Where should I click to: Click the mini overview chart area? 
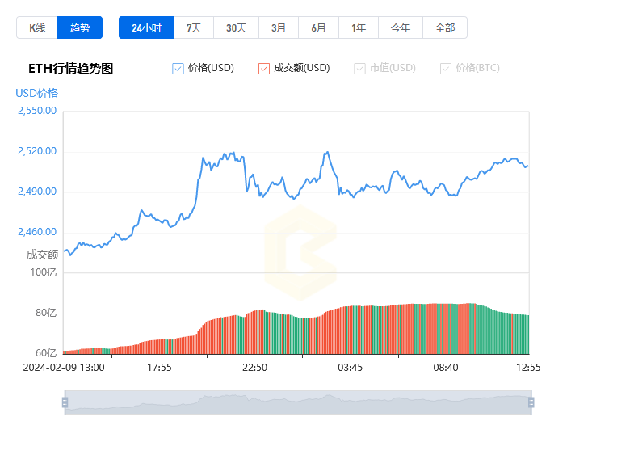(x=298, y=402)
